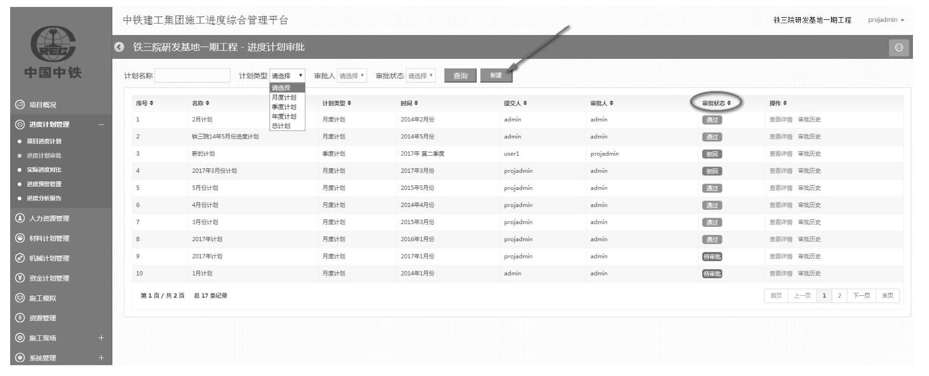The width and height of the screenshot is (929, 376).
Task: Open 材料计划管理 sidebar item
Action: (x=49, y=238)
